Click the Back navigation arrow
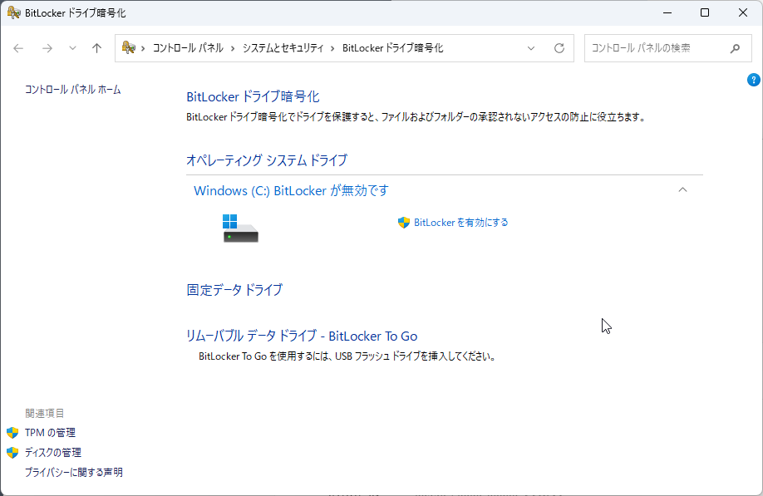The image size is (763, 496). [19, 48]
